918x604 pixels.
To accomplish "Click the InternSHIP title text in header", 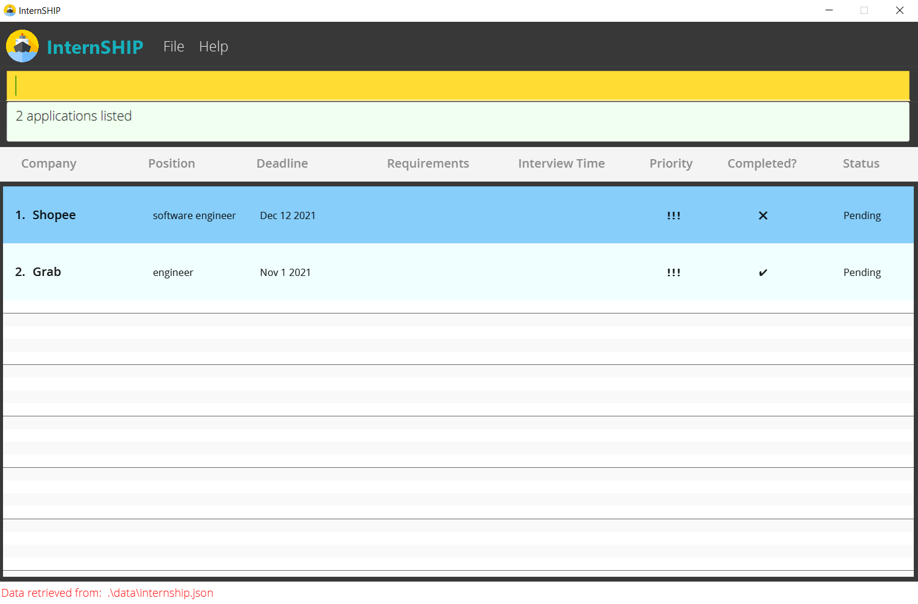I will point(95,47).
